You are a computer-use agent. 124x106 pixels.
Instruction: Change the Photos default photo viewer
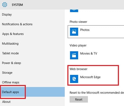point(96,32)
